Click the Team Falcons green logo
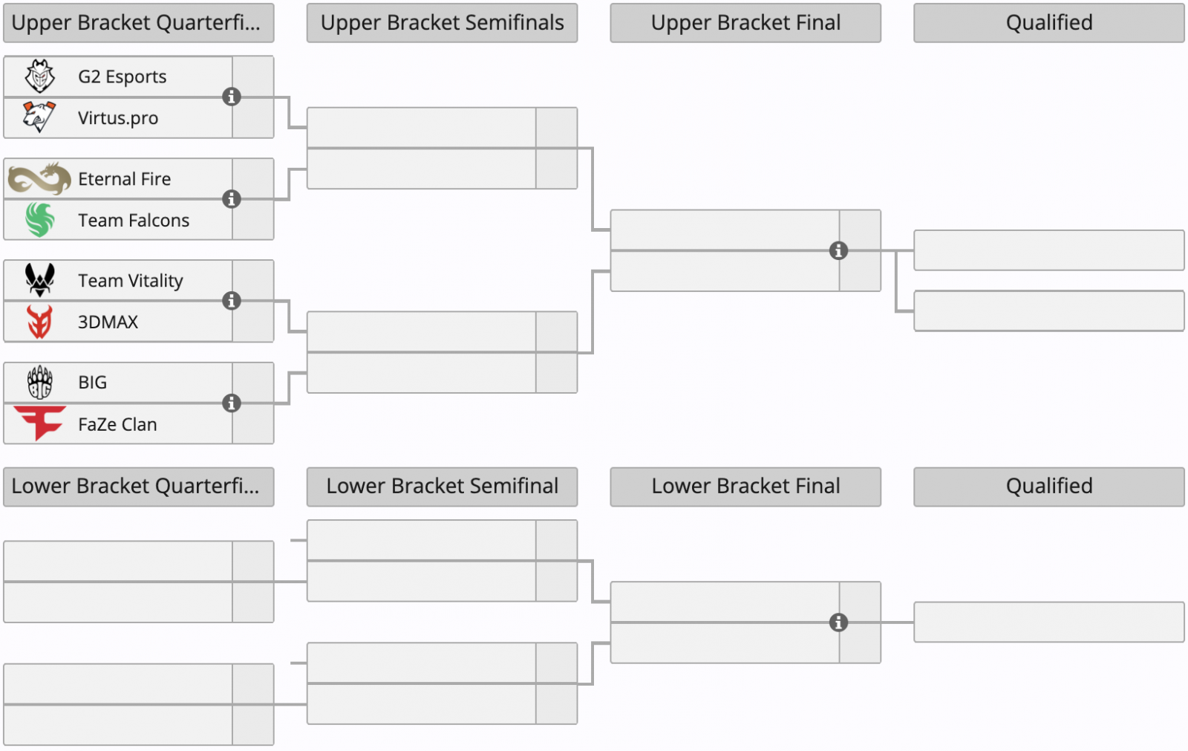Image resolution: width=1188 pixels, height=751 pixels. (x=40, y=220)
